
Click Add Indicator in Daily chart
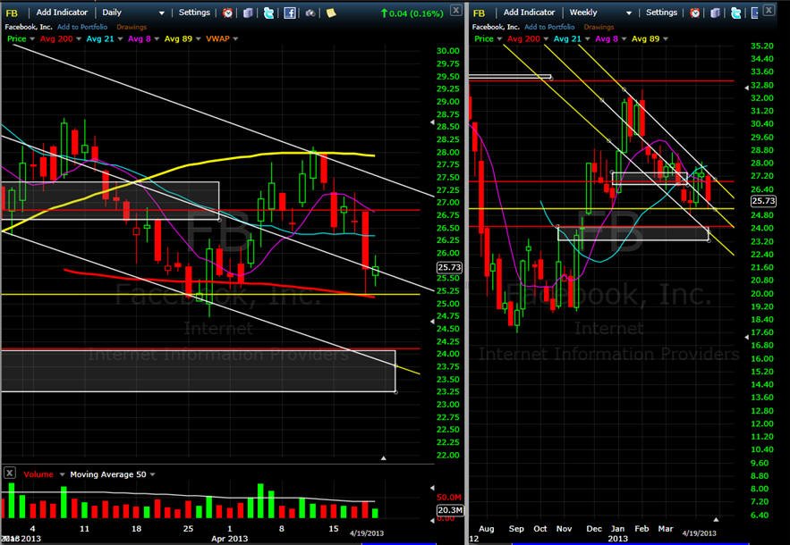click(62, 13)
